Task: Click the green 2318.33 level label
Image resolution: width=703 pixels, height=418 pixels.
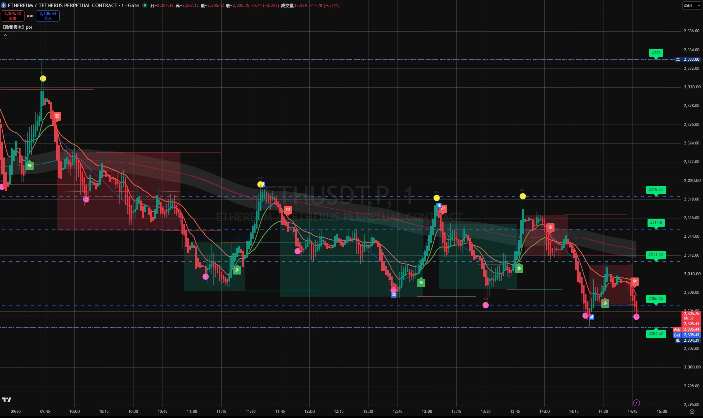Action: point(656,189)
